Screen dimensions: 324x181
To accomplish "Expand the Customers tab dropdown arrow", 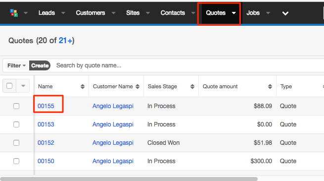I will click(x=113, y=13).
